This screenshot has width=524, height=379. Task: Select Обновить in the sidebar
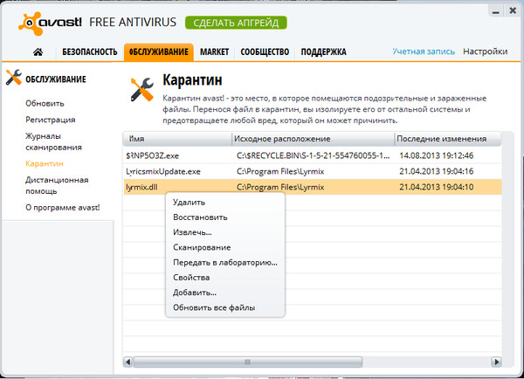[45, 103]
